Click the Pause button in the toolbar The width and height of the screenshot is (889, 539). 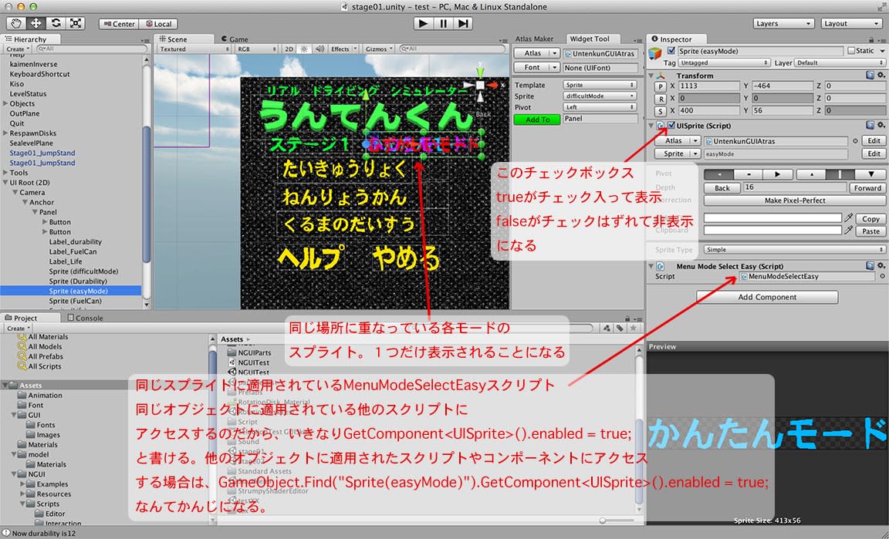(x=443, y=23)
